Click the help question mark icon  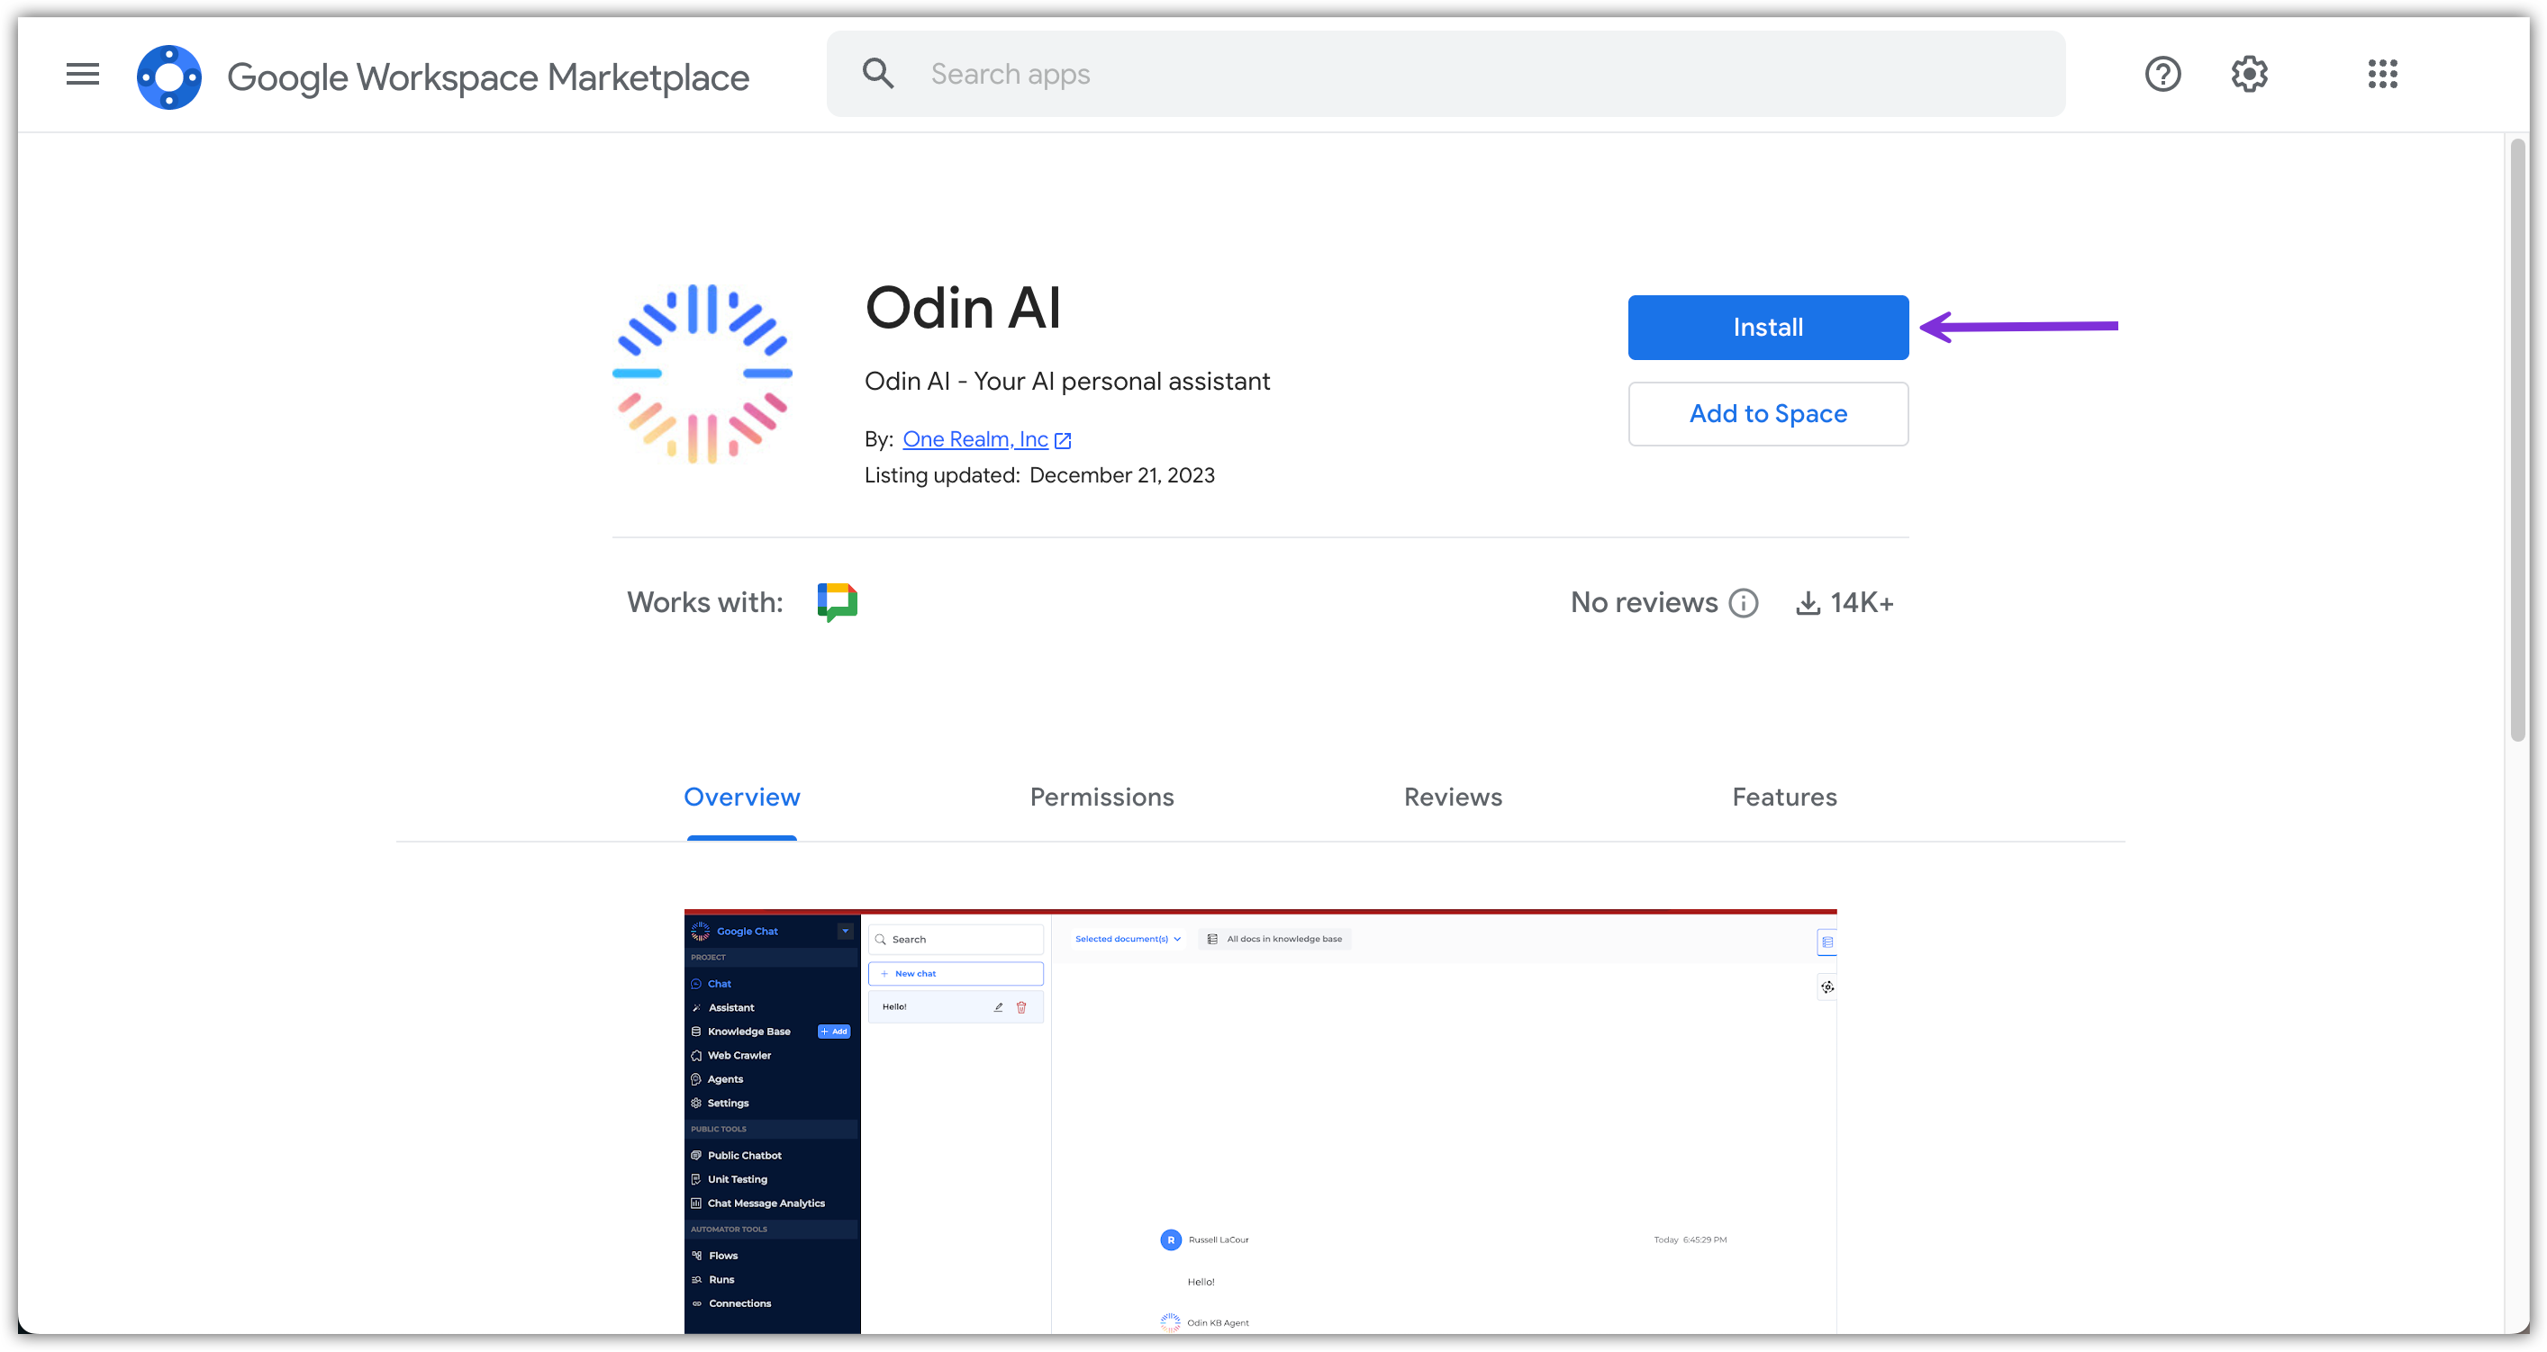2162,74
